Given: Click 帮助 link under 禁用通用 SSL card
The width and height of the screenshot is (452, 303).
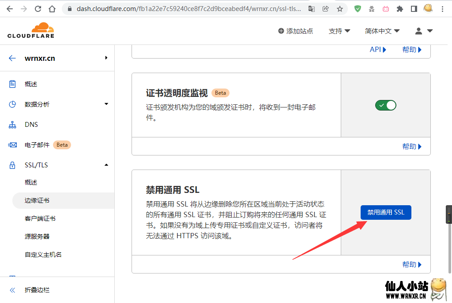Looking at the screenshot, I should click(412, 265).
